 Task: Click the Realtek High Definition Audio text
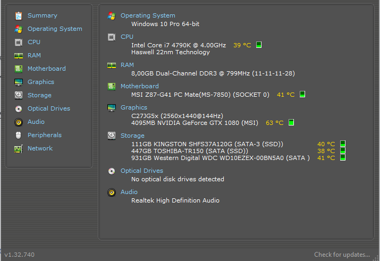click(175, 200)
